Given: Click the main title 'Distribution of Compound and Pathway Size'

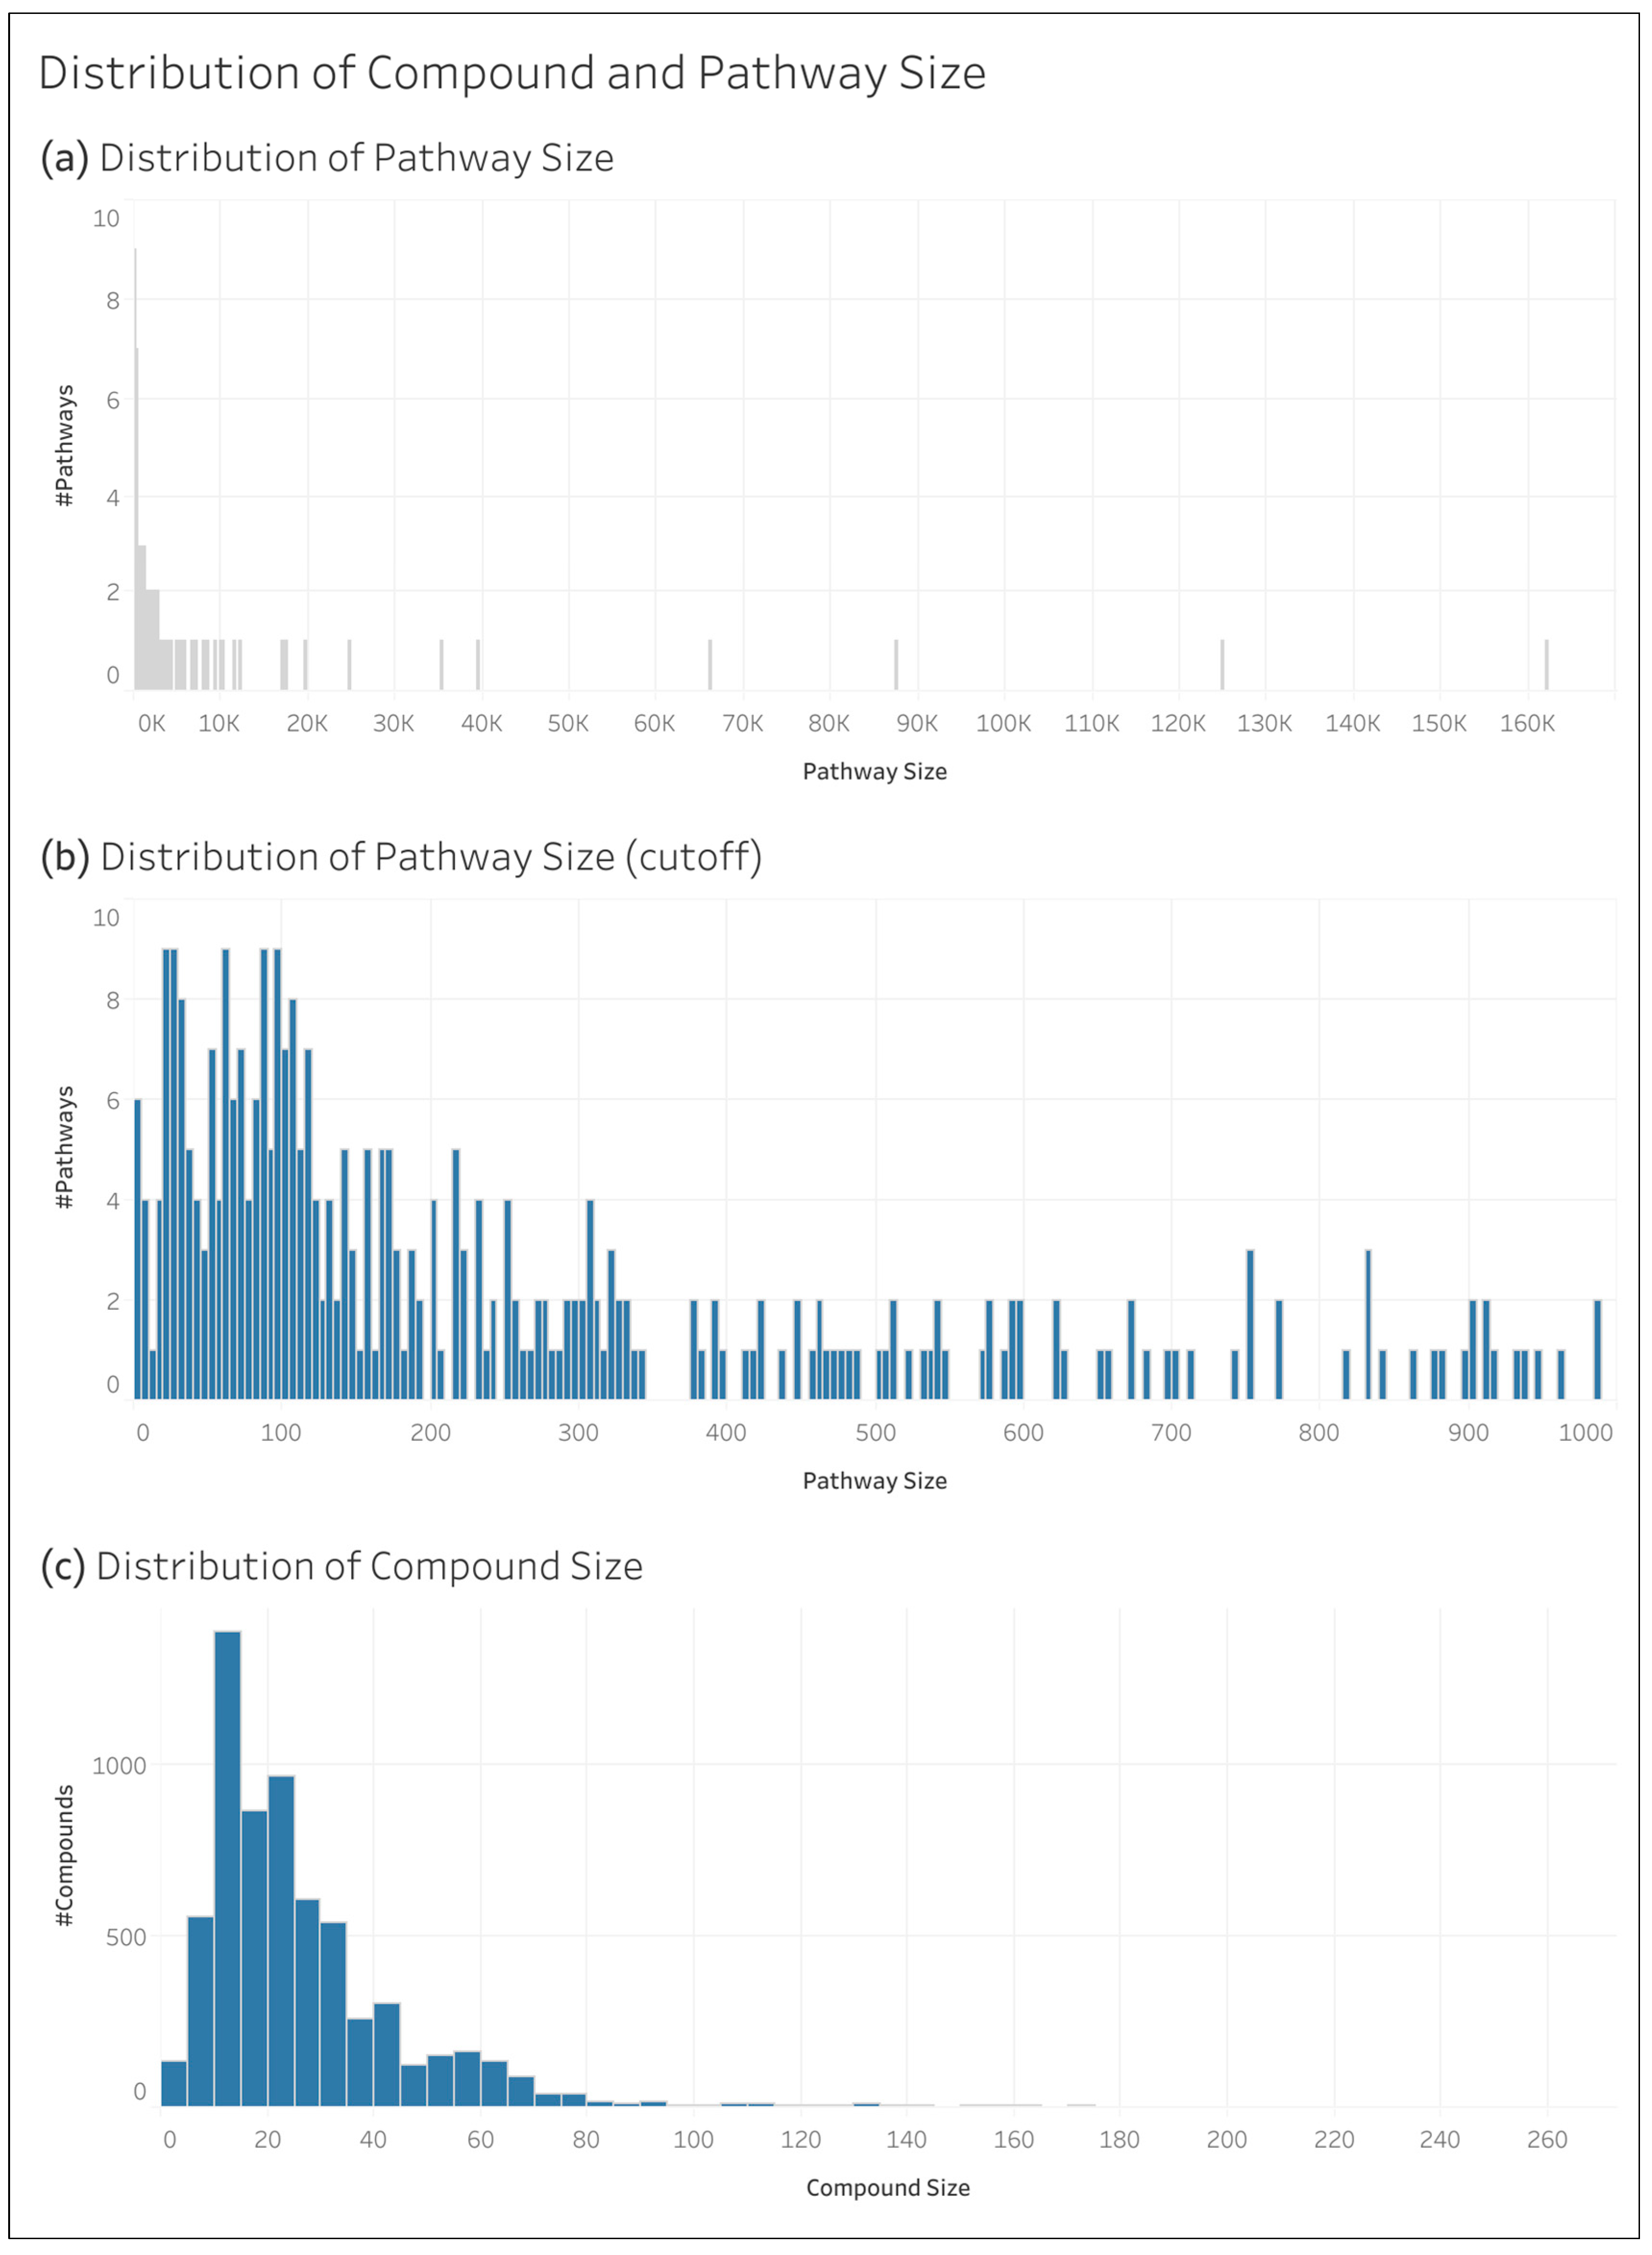Looking at the screenshot, I should 512,73.
